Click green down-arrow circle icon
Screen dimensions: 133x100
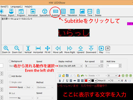[x=127, y=76]
